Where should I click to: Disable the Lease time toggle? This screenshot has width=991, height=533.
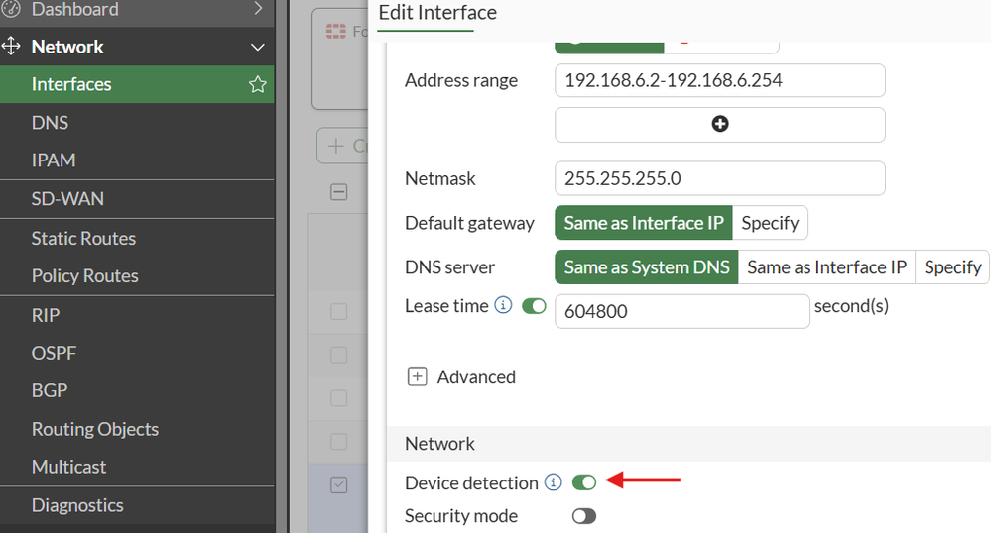(534, 306)
